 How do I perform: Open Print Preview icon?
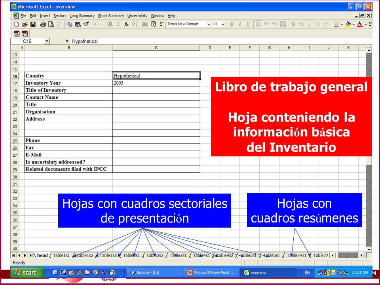(x=51, y=24)
